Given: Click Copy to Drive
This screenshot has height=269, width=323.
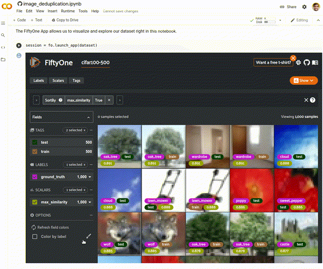Looking at the screenshot, I should pyautogui.click(x=65, y=20).
